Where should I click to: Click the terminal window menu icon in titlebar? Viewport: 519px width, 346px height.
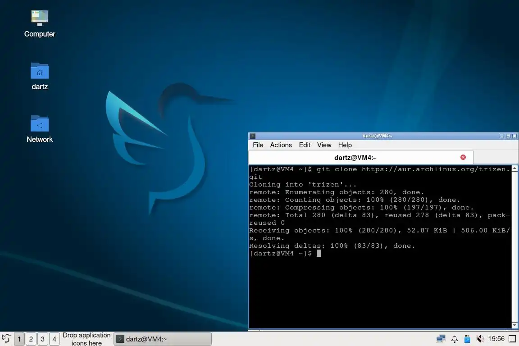pos(253,136)
